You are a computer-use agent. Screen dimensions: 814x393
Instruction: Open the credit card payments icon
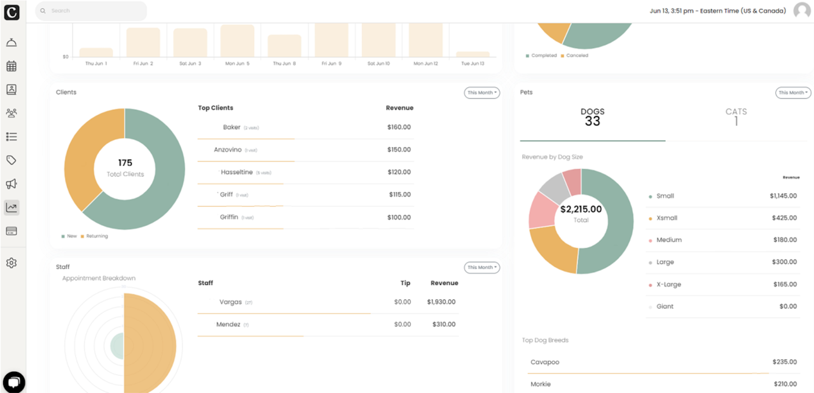click(11, 231)
